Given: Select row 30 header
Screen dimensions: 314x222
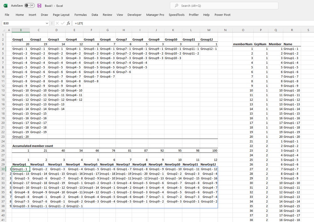Looking at the screenshot, I should 3,169.
